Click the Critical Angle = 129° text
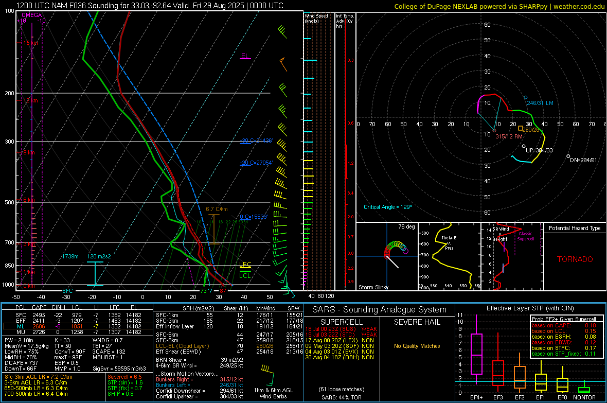 [x=388, y=207]
